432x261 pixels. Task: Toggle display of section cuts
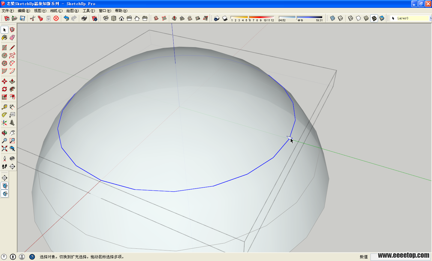click(x=4, y=193)
